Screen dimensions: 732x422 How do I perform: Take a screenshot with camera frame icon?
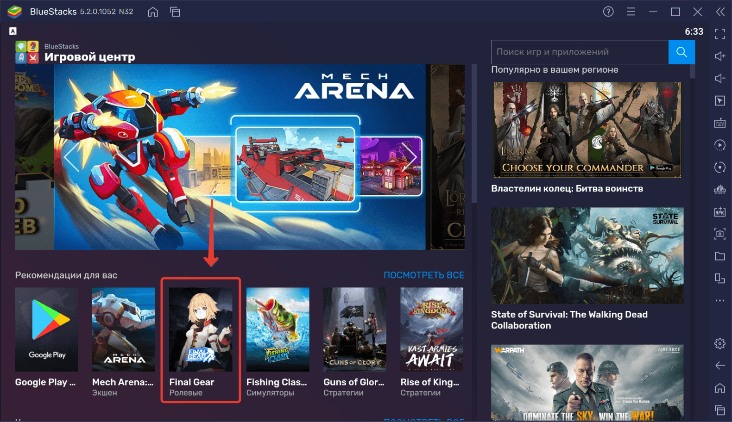[x=720, y=234]
